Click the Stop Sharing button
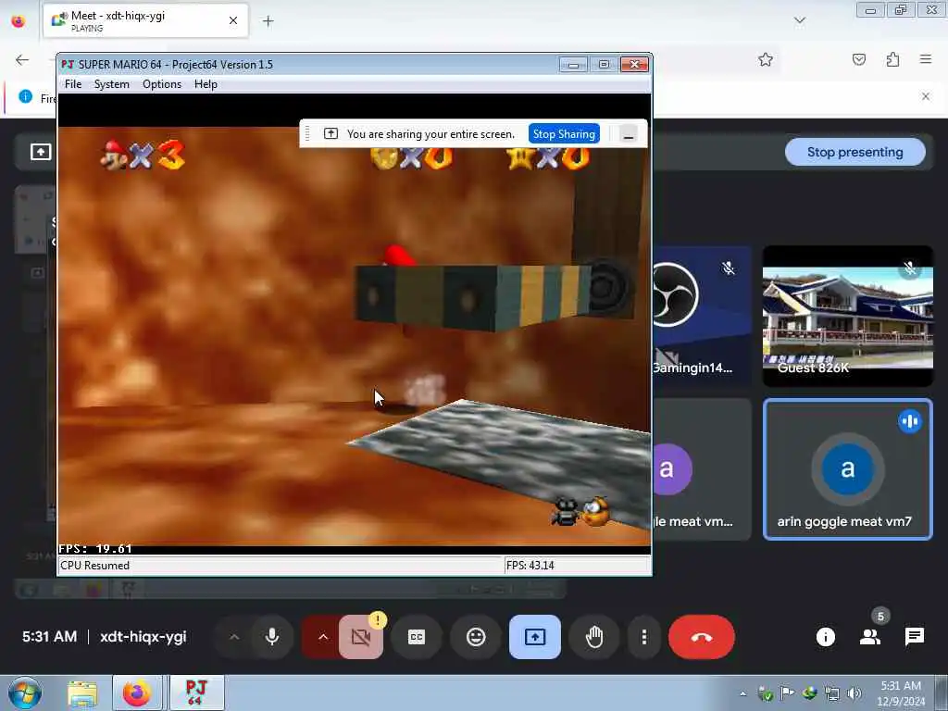948x711 pixels. [x=564, y=133]
